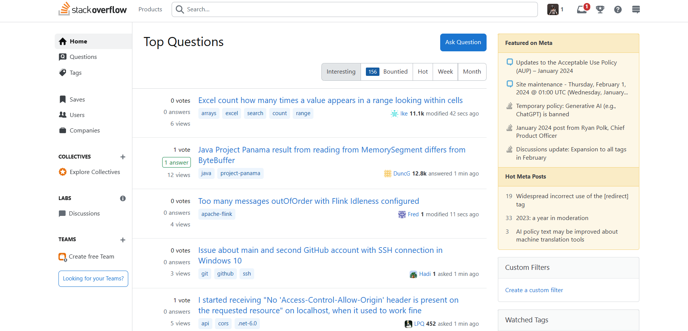The height and width of the screenshot is (331, 688).
Task: Click DuncG's user avatar
Action: coord(387,174)
